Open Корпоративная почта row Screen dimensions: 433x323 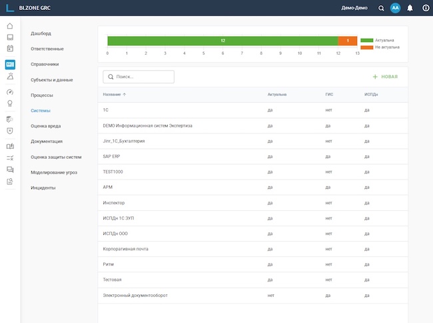(x=252, y=249)
